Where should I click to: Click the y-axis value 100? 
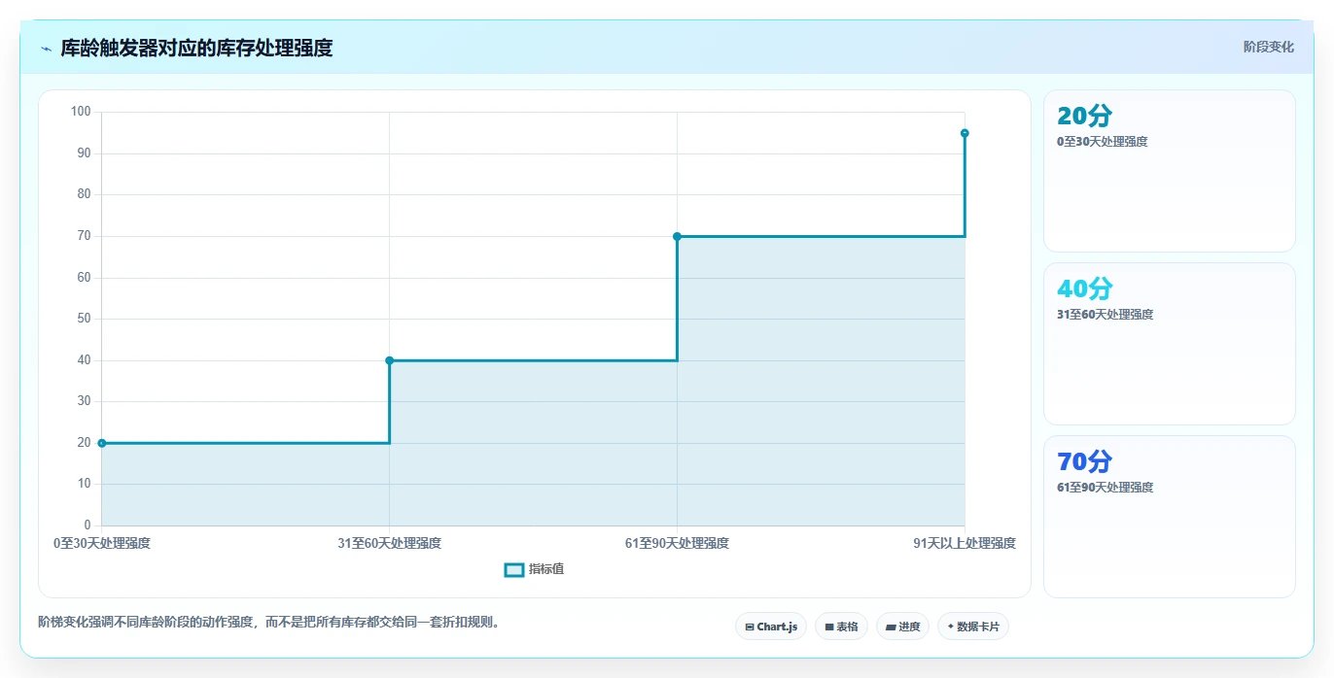click(x=81, y=112)
